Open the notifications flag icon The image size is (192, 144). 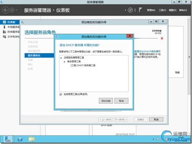pos(140,10)
